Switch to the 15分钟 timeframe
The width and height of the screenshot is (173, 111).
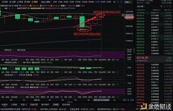(84, 2)
